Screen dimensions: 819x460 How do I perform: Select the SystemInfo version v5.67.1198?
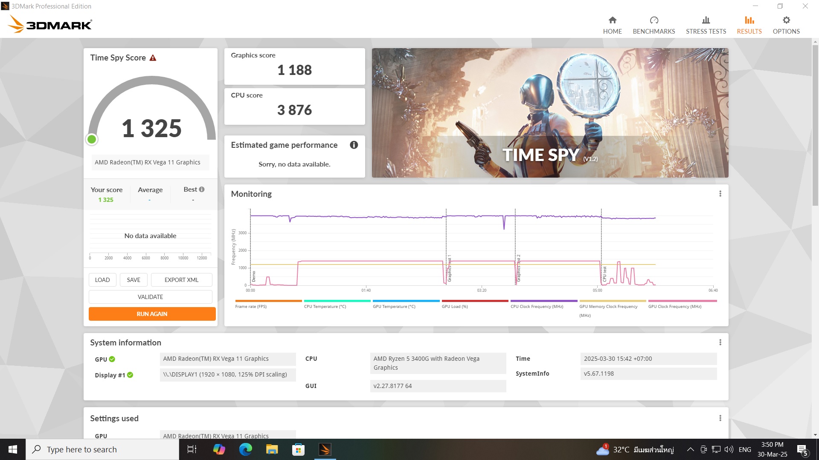(648, 374)
